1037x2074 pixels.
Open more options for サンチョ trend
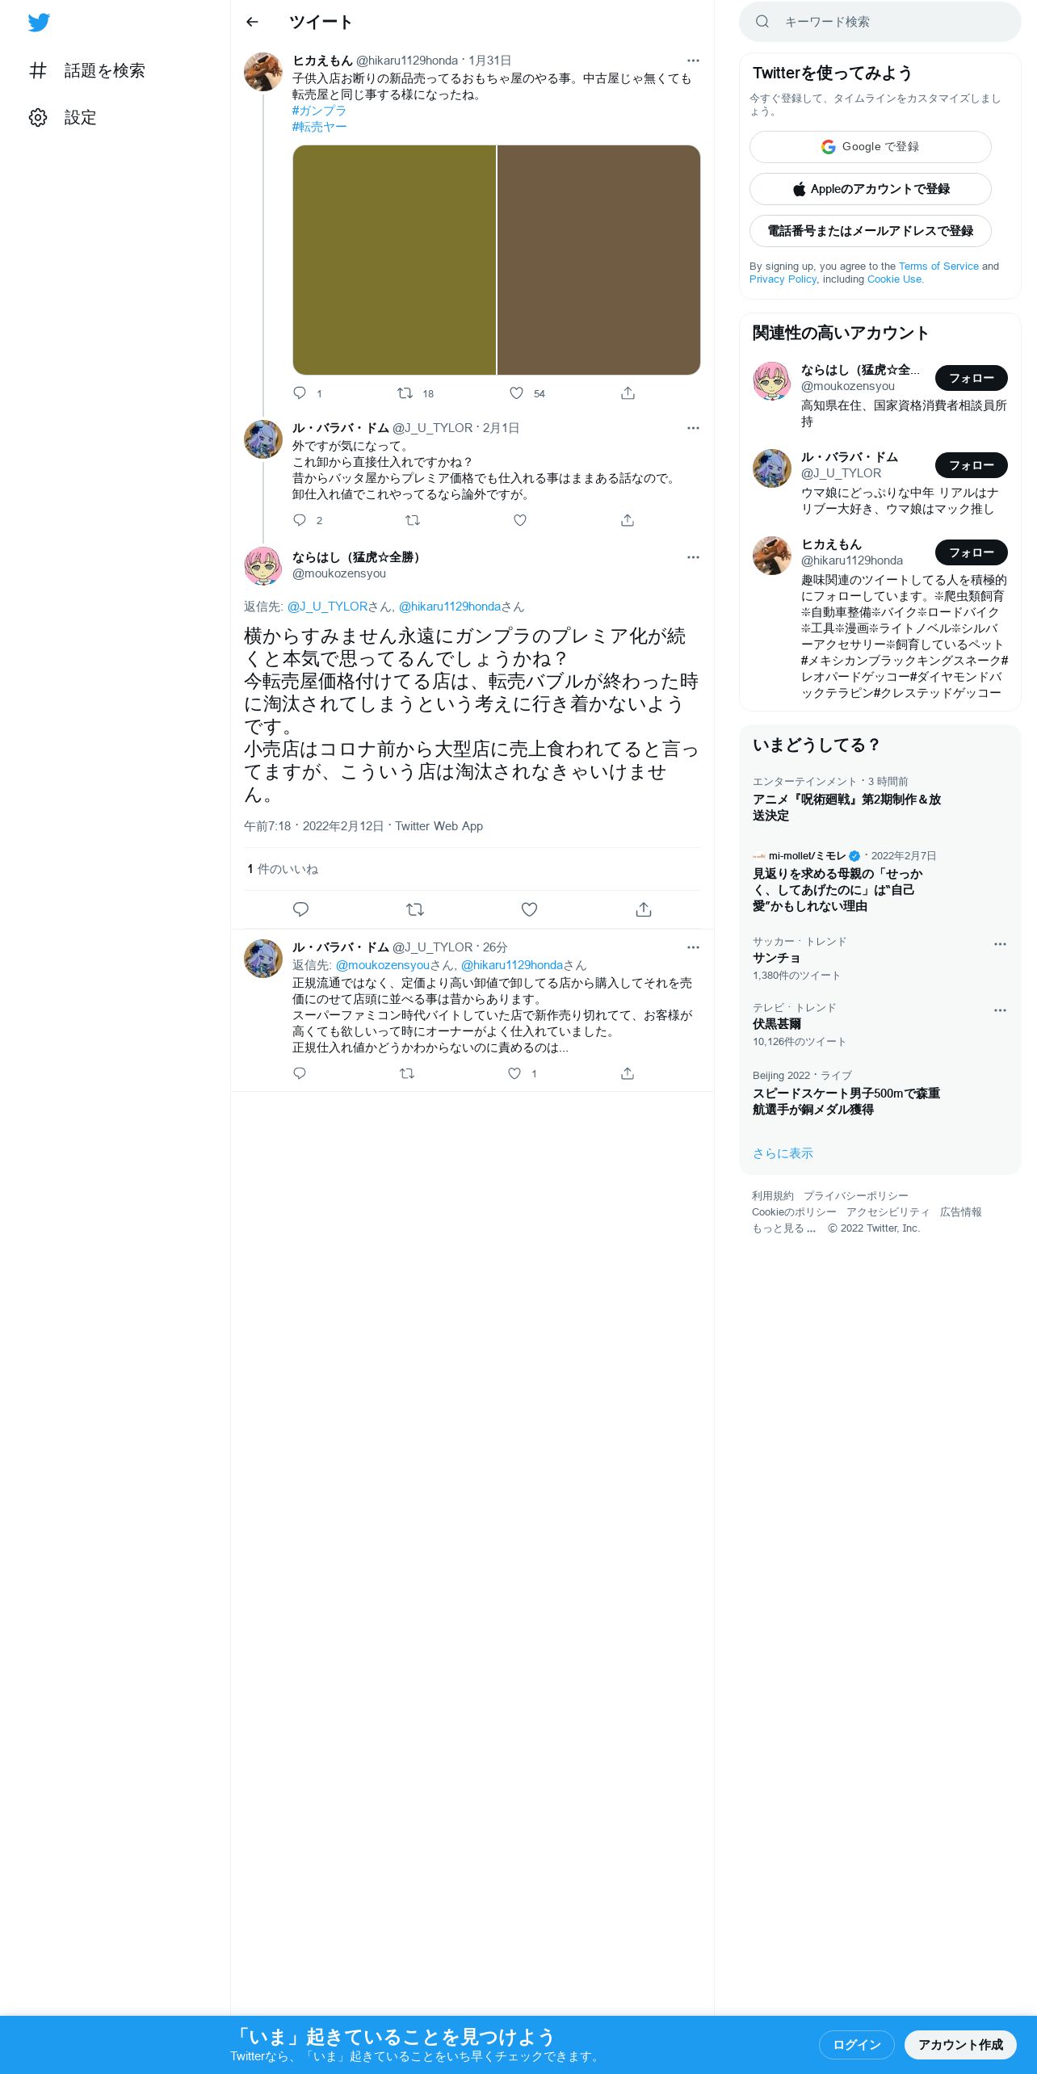point(1000,944)
